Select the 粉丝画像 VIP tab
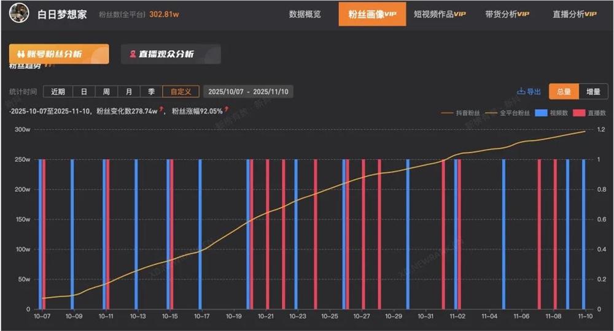This screenshot has height=331, width=614. coord(372,14)
